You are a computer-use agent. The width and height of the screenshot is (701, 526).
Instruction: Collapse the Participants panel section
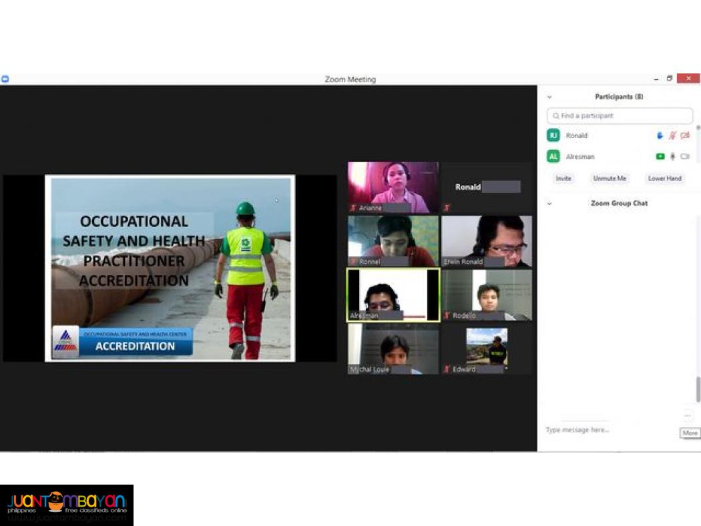[549, 96]
